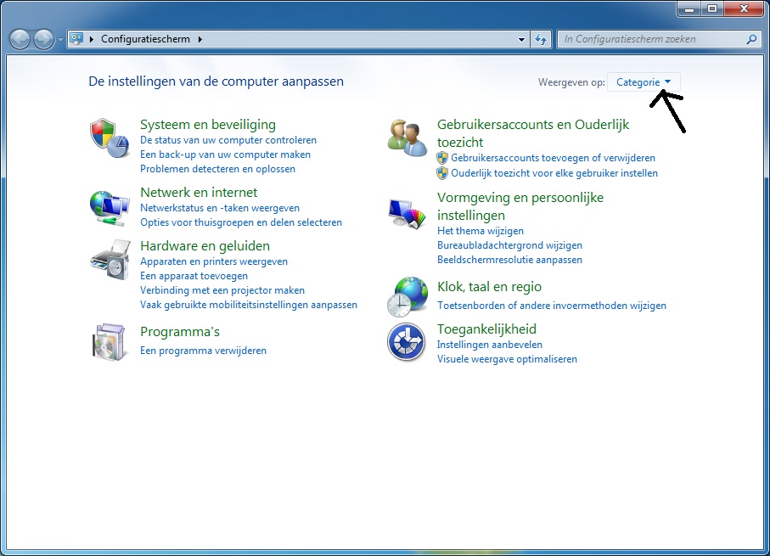Expand the arrow before Configuratiescherm breadcrumb
Viewport: 770px width, 556px height.
92,39
